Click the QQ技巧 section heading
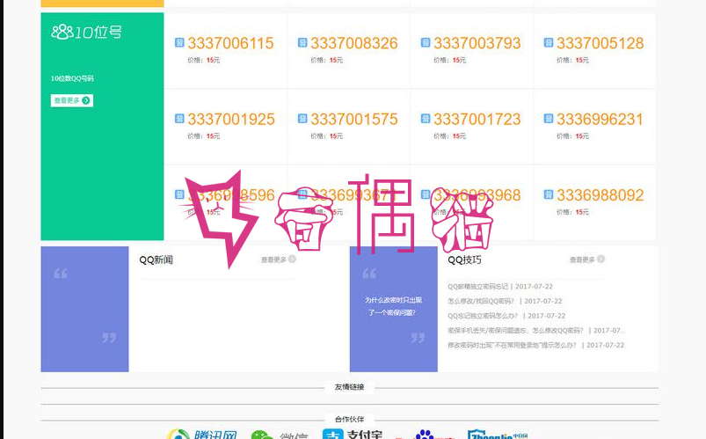706x439 pixels. pyautogui.click(x=464, y=260)
